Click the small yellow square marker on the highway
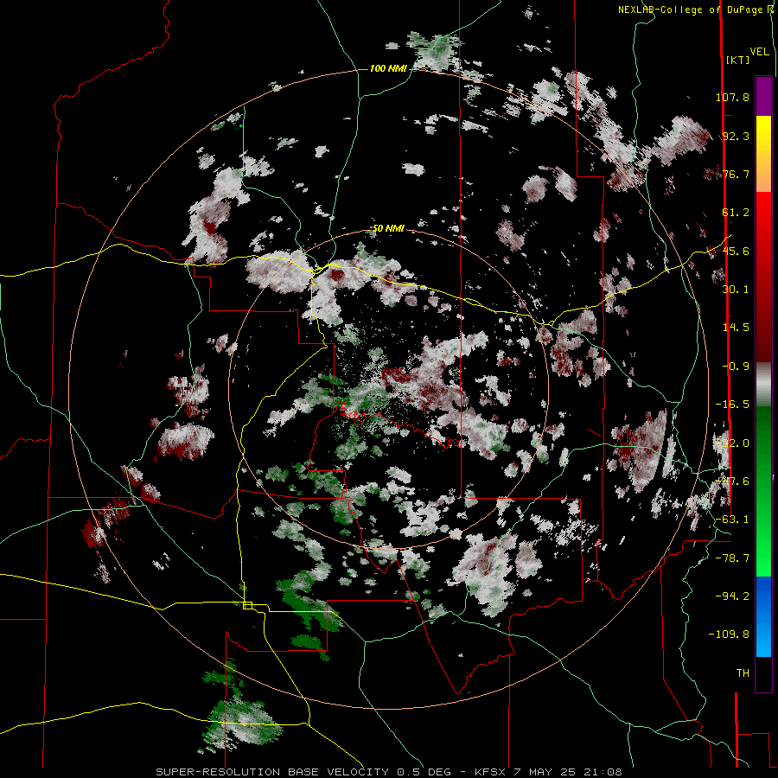The width and height of the screenshot is (778, 778). (x=247, y=605)
